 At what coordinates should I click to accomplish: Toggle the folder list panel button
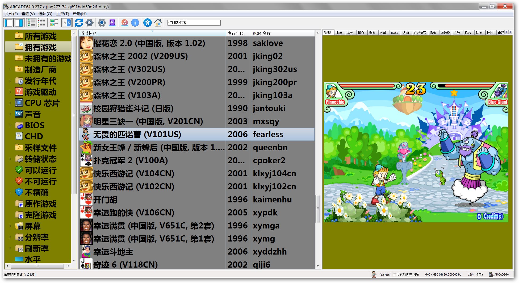click(9, 23)
